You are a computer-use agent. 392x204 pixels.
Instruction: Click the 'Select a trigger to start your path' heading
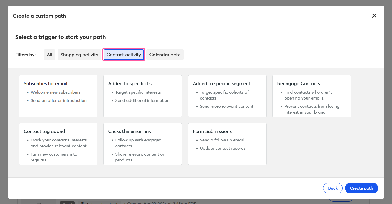pos(60,37)
